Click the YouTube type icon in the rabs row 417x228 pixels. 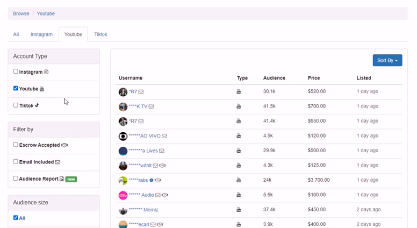pos(239,180)
